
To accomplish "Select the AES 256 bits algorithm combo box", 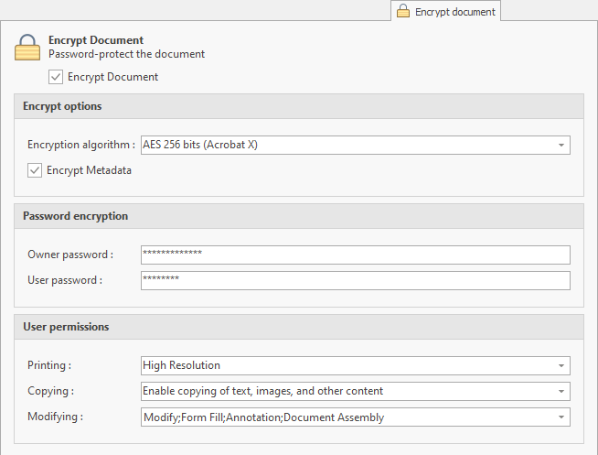I will pos(356,145).
